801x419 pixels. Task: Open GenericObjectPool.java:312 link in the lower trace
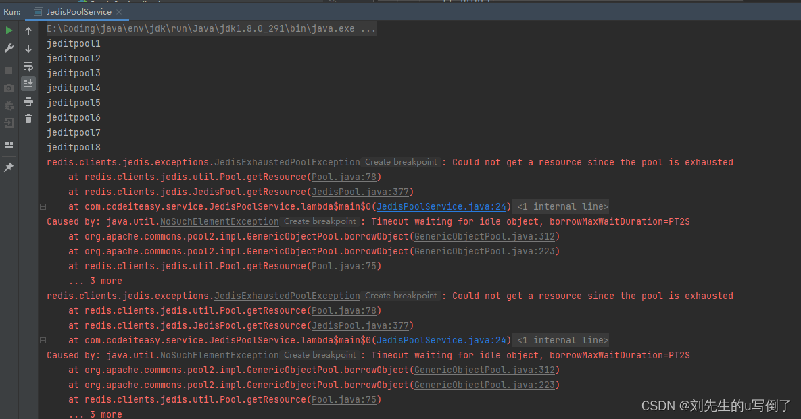[x=484, y=370]
